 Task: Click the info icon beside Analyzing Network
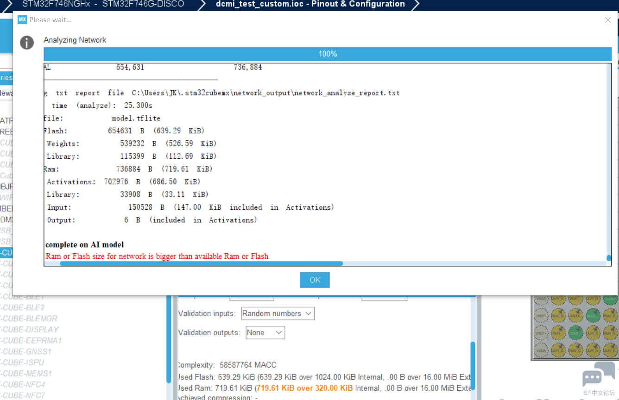click(x=27, y=43)
